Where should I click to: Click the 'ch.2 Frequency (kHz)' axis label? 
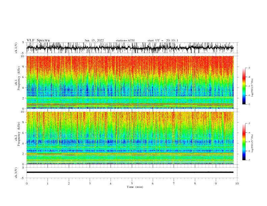tap(18, 134)
